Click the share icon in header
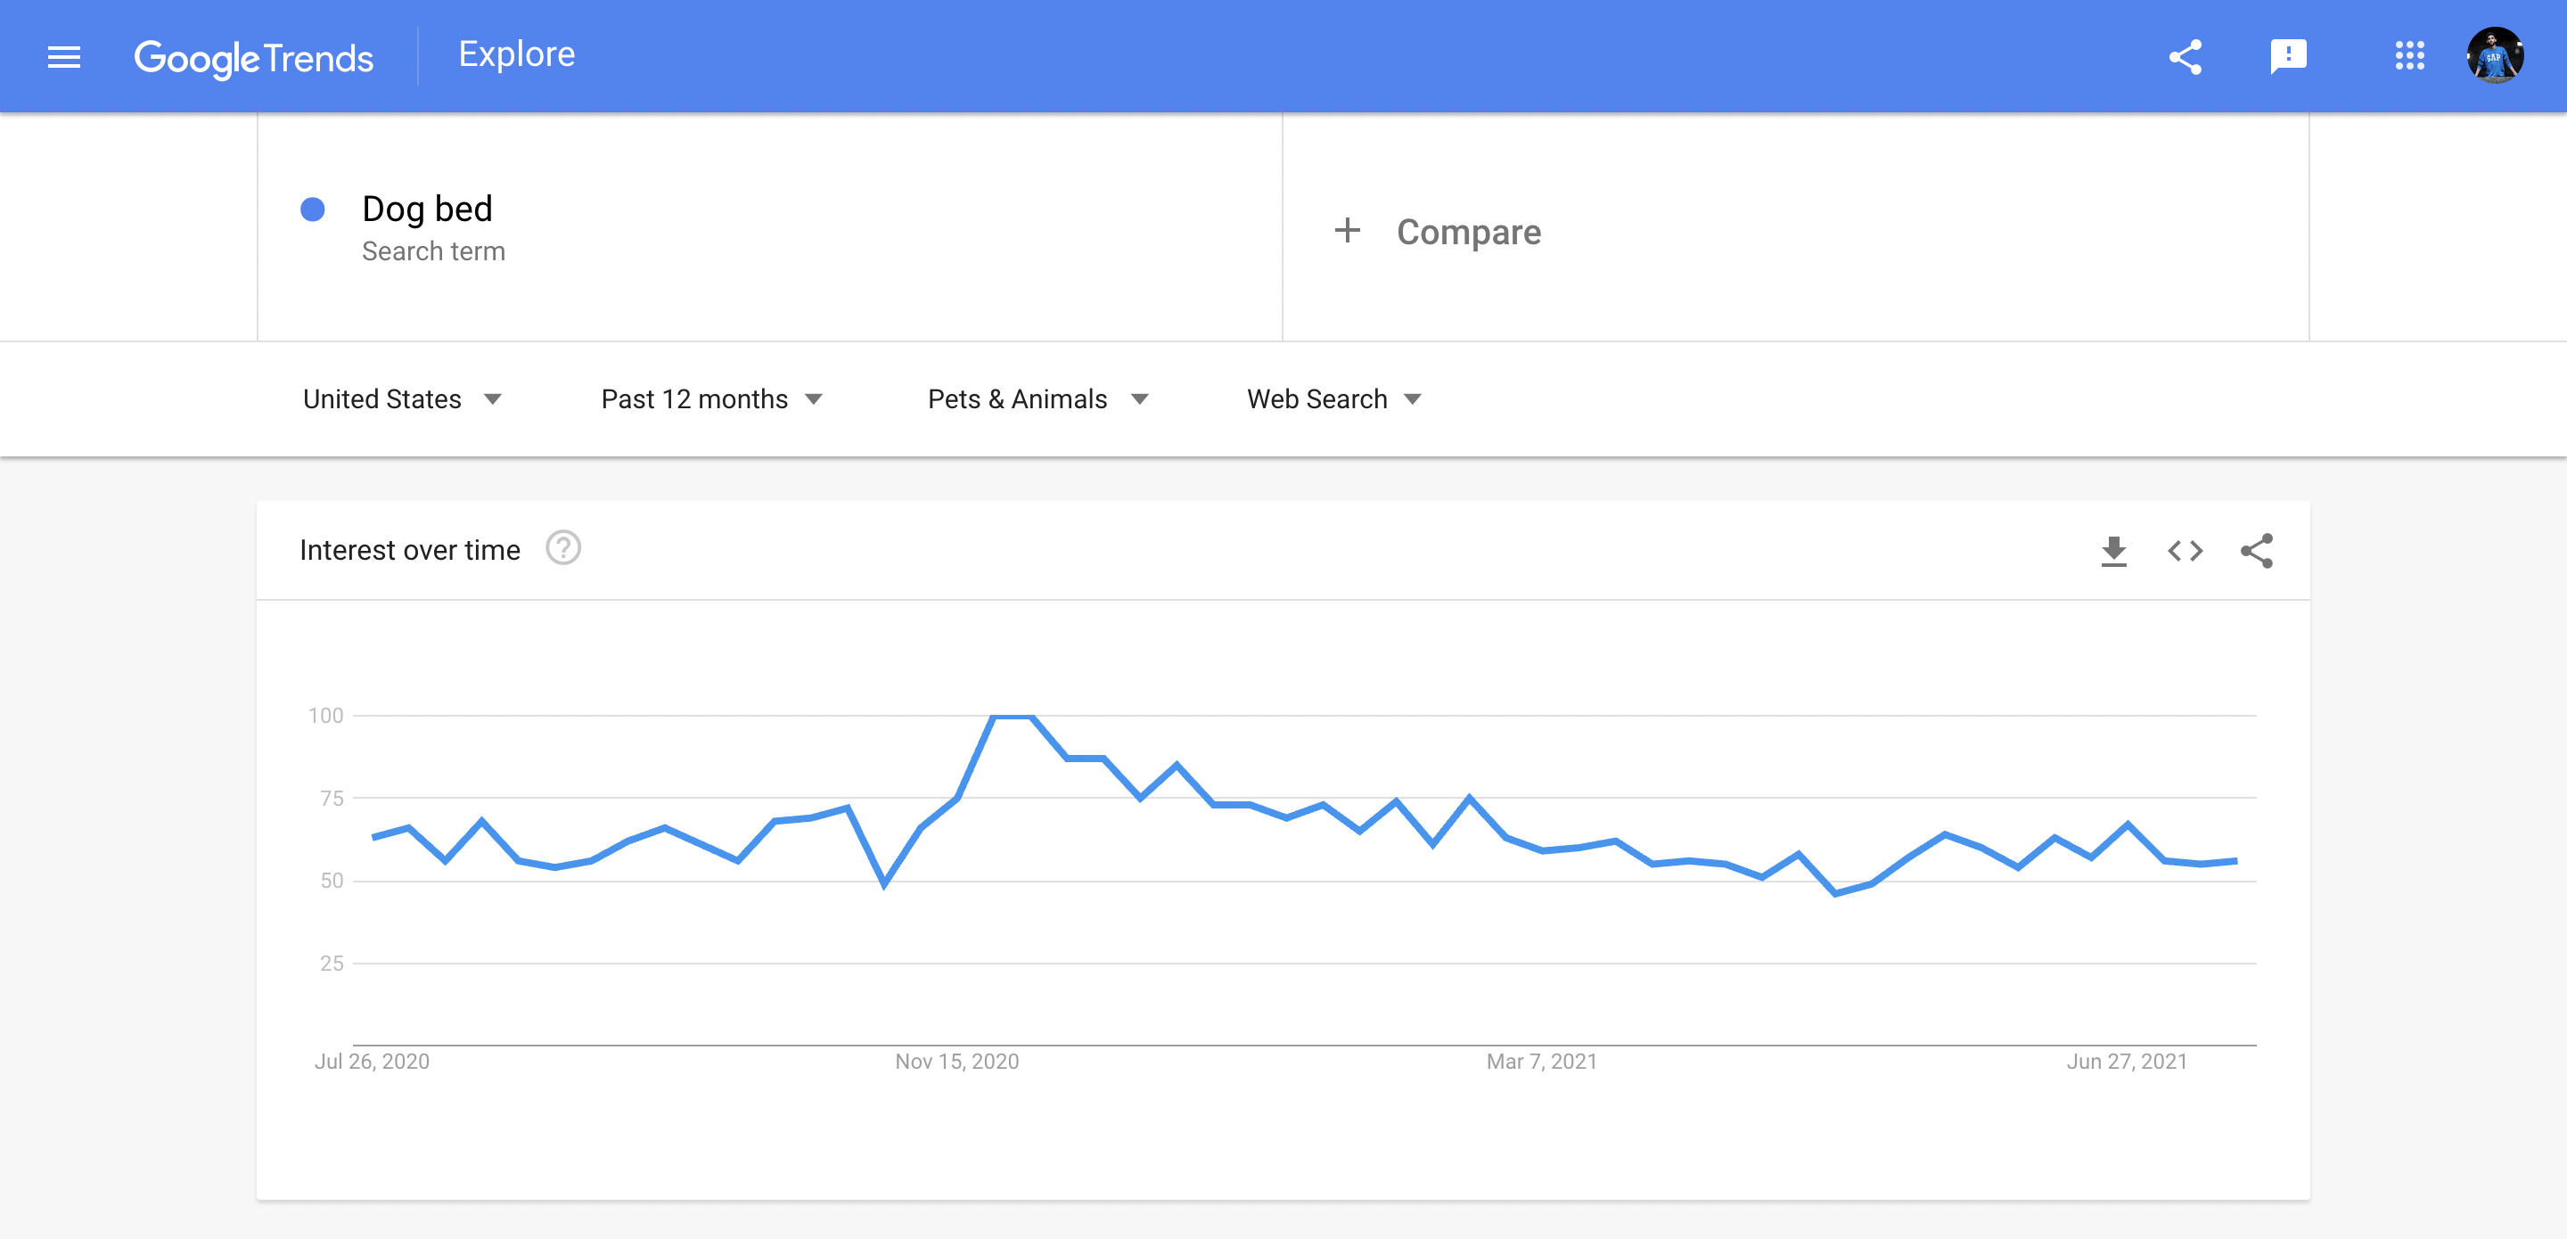2567x1239 pixels. (2185, 57)
